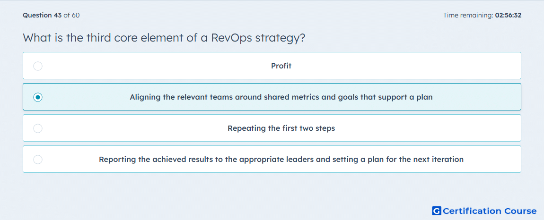
Task: Click the "Time remaining:" label
Action: pyautogui.click(x=468, y=15)
